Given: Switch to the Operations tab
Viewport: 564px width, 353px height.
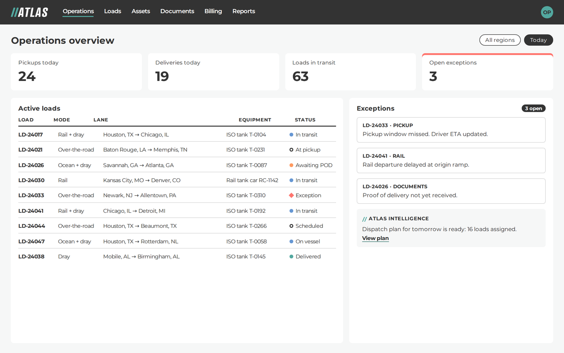Looking at the screenshot, I should [78, 11].
